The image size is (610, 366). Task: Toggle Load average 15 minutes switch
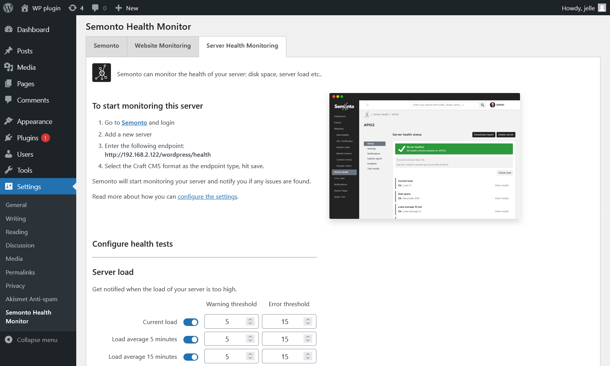click(x=191, y=357)
